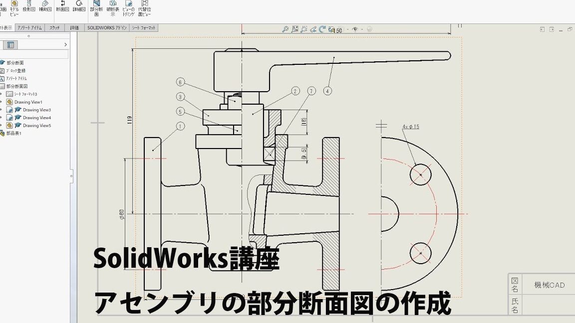Viewport: 575px width, 323px height.
Task: Click the Zoom to Area icon
Action: pos(295,29)
